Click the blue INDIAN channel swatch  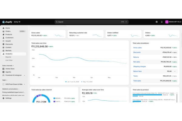click(54, 98)
